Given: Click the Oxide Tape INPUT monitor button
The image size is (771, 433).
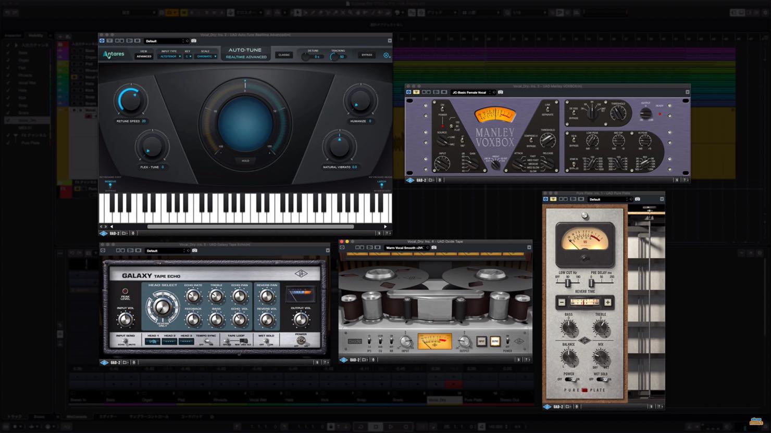Looking at the screenshot, I should click(x=481, y=341).
